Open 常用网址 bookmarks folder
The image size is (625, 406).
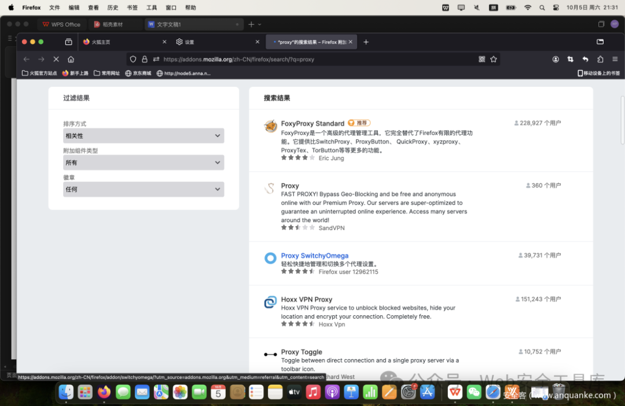(107, 73)
